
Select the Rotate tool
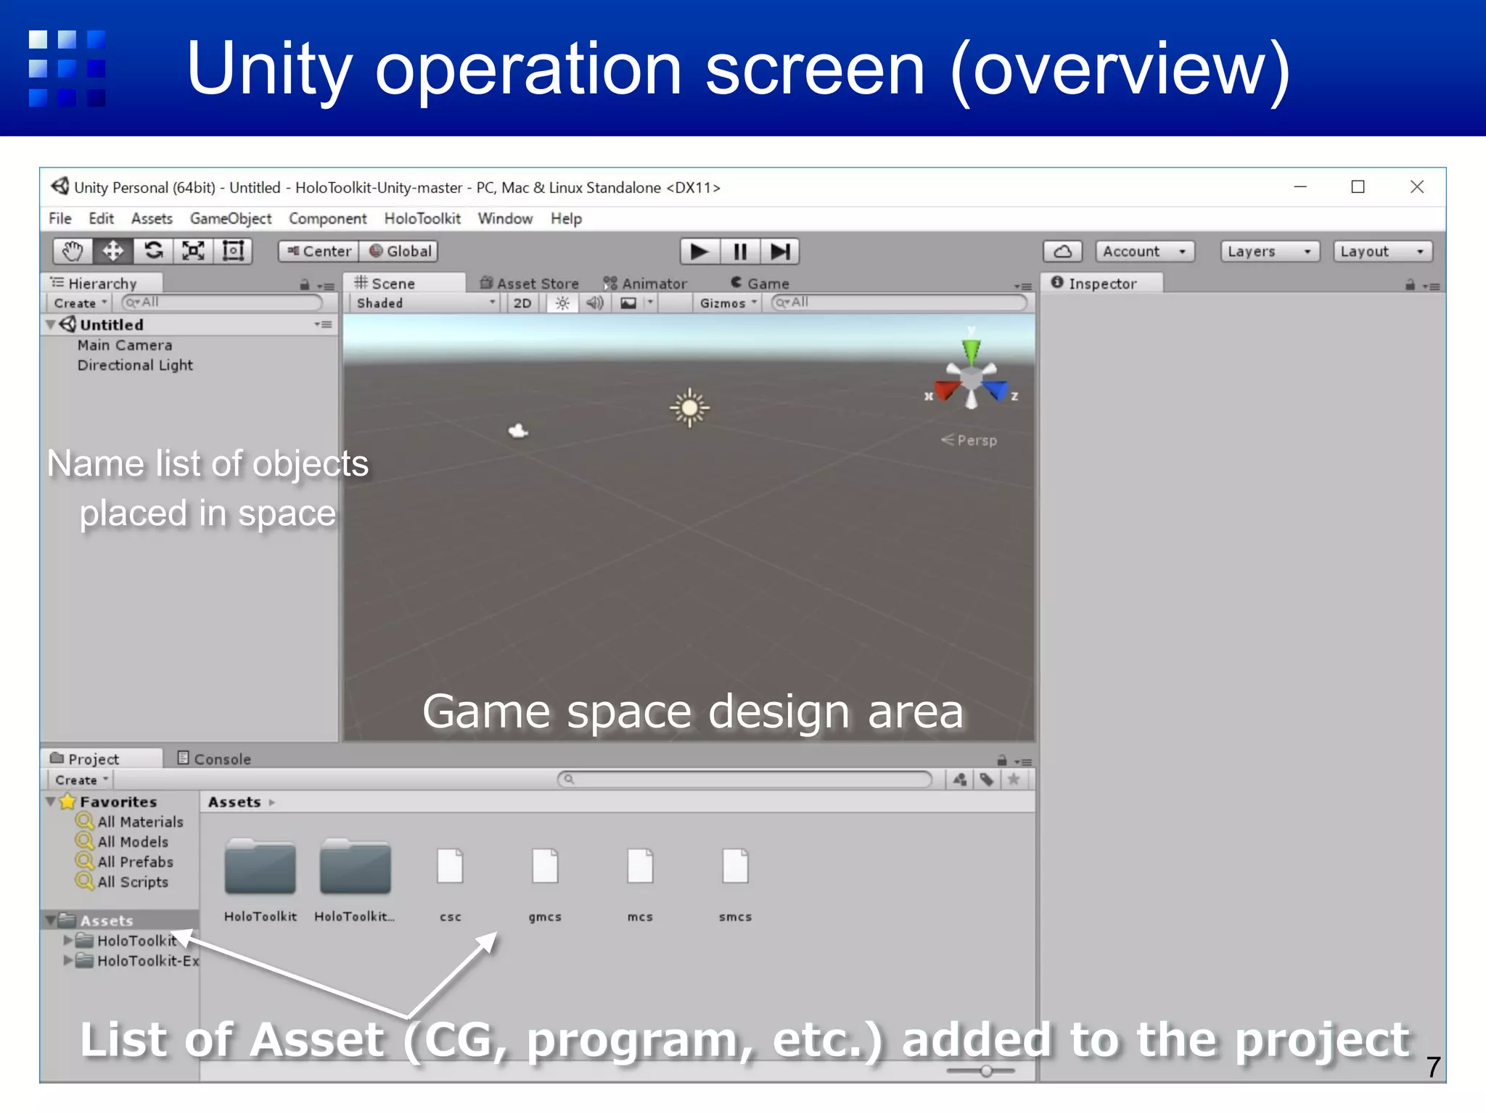(x=153, y=252)
